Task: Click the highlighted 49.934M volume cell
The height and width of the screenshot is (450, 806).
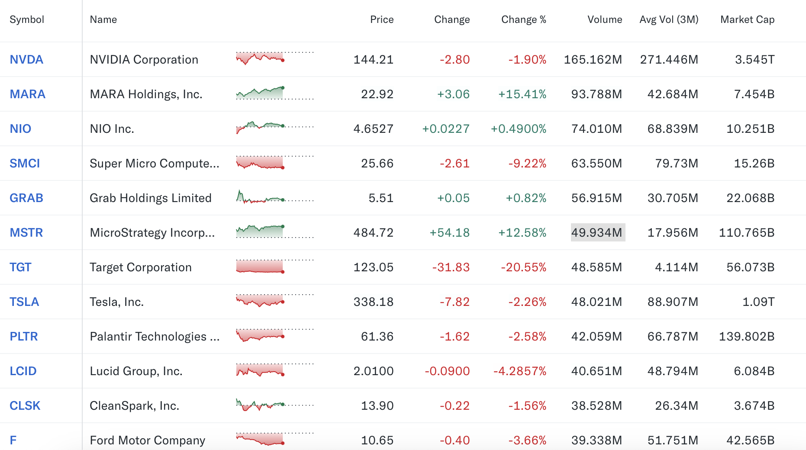Action: (597, 233)
